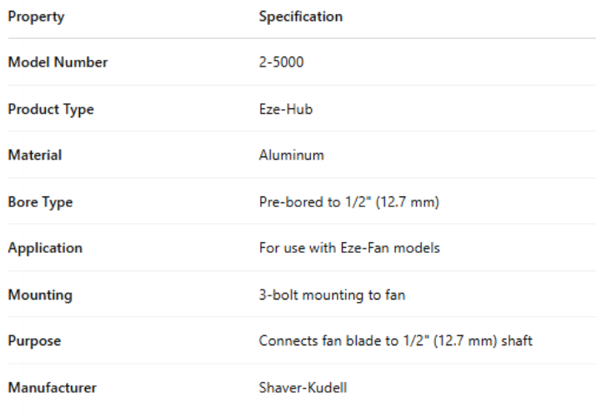Click the Eze-Hub product type value

point(286,109)
